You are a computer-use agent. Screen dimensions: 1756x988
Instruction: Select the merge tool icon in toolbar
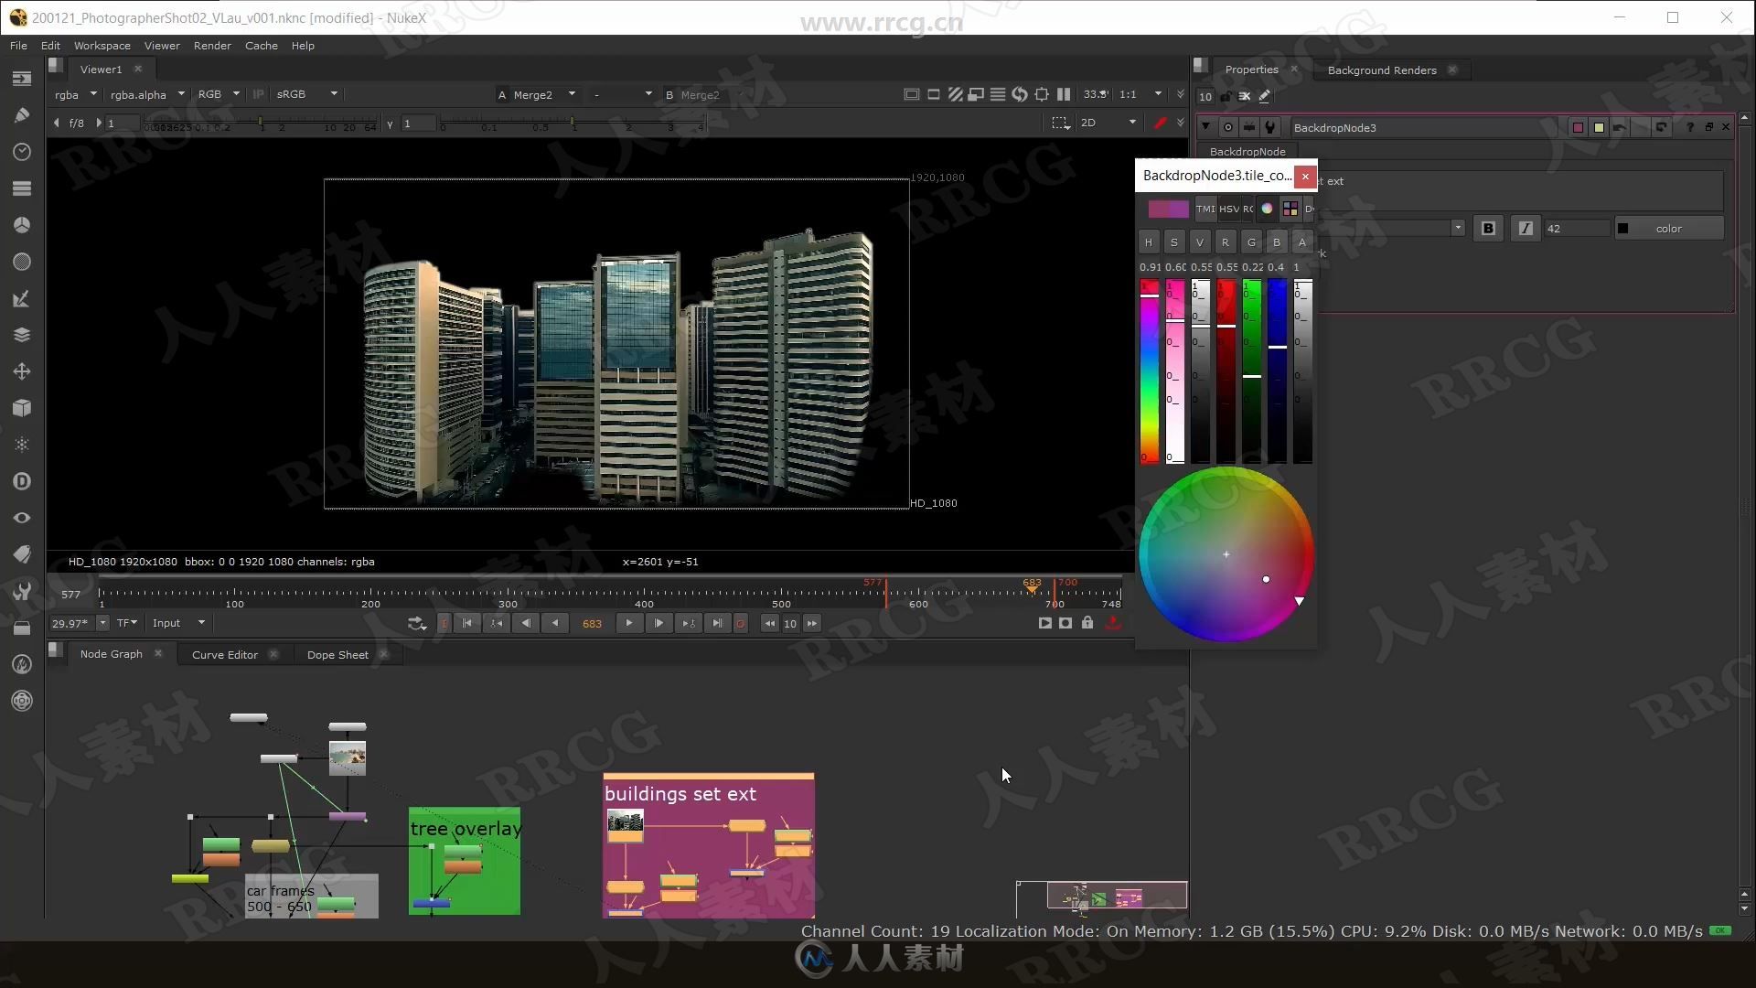point(20,334)
